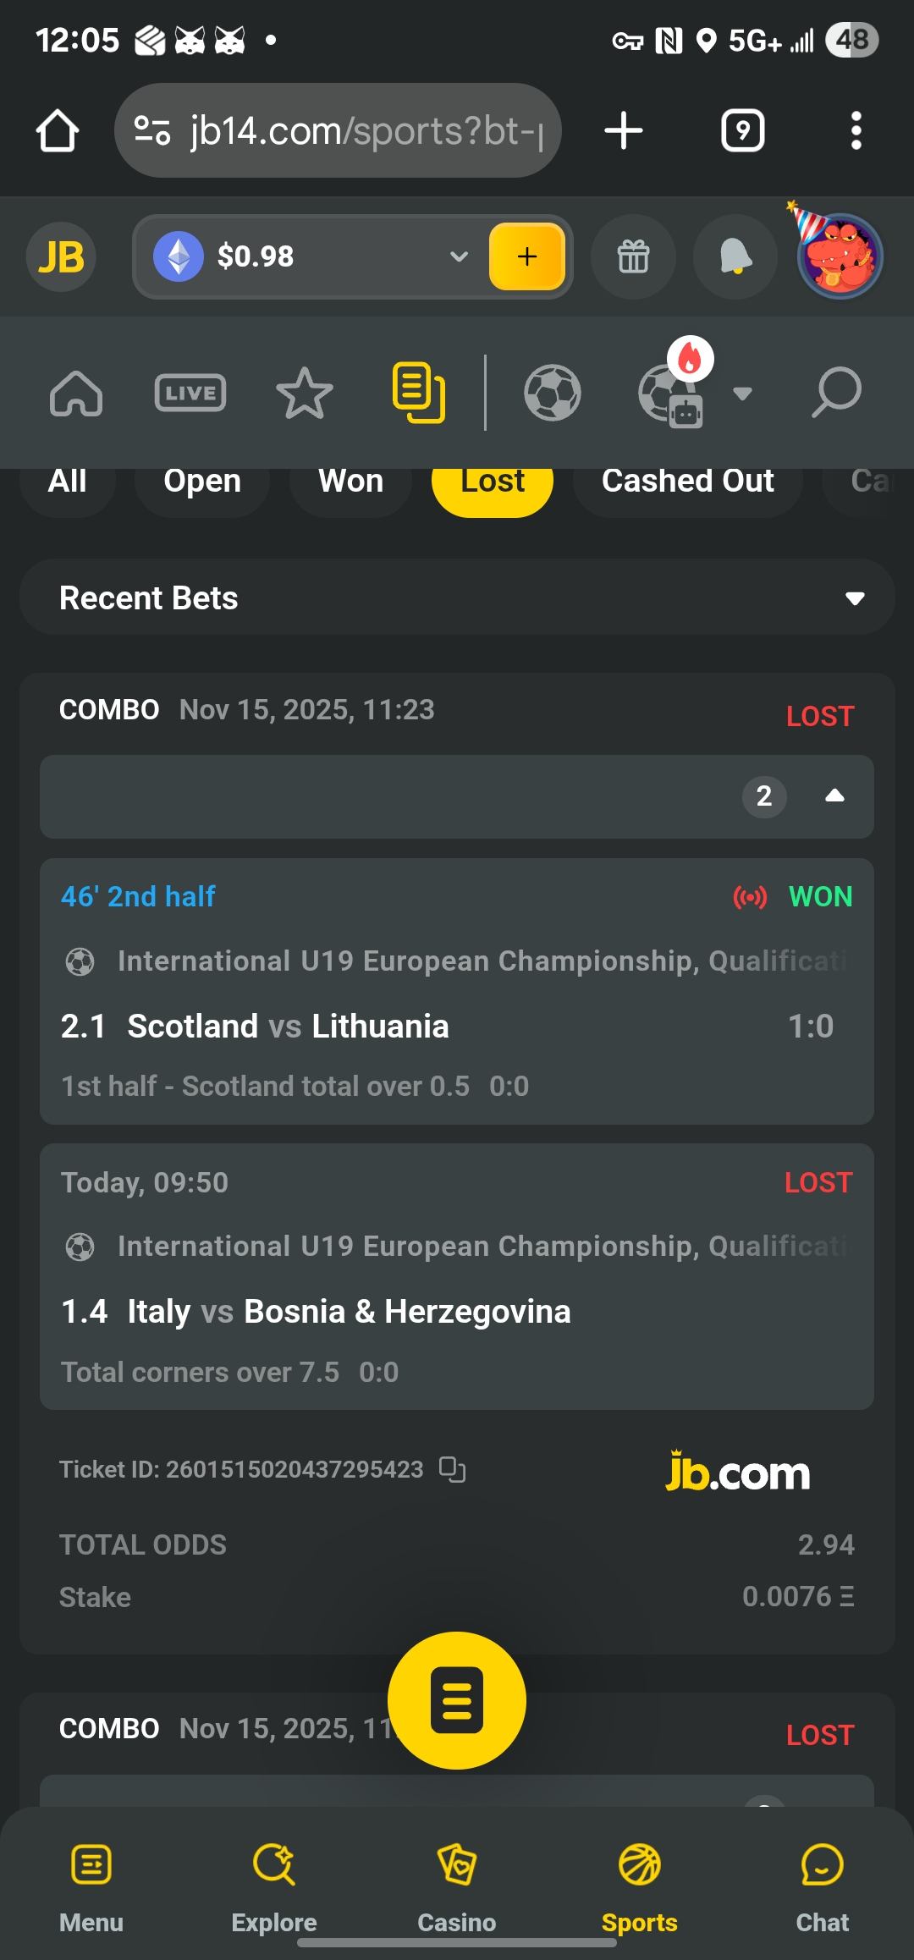Copy the Ticket ID
The height and width of the screenshot is (1960, 914).
click(453, 1469)
